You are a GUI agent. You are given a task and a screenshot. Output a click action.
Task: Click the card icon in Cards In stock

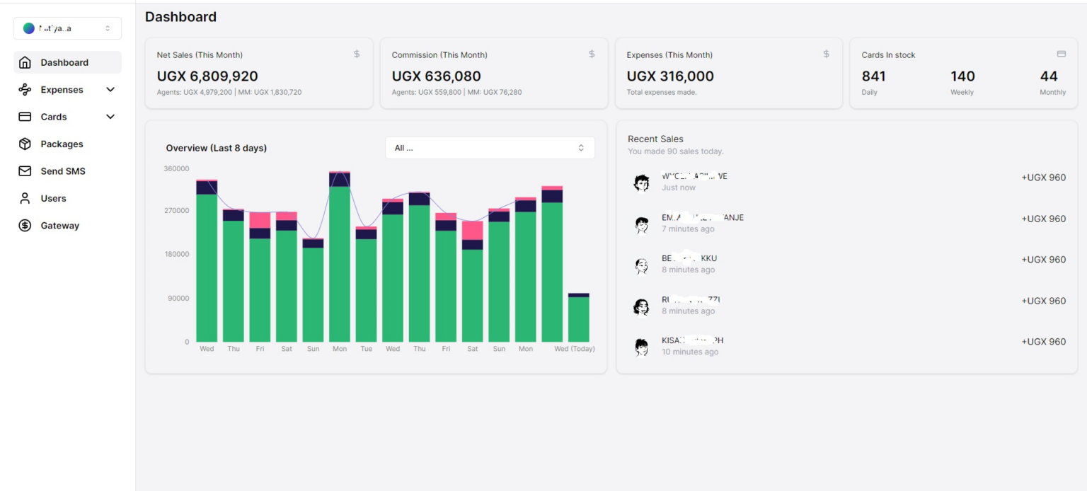1061,54
